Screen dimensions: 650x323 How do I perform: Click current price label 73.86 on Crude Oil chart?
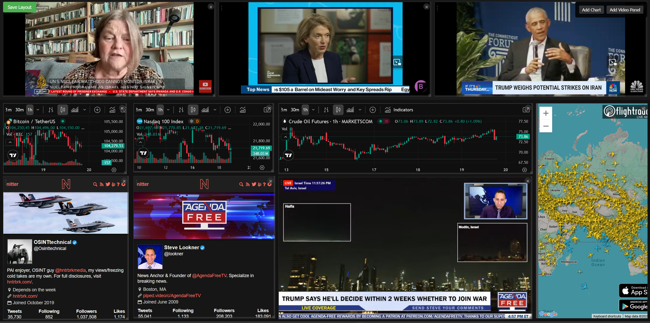coord(523,136)
